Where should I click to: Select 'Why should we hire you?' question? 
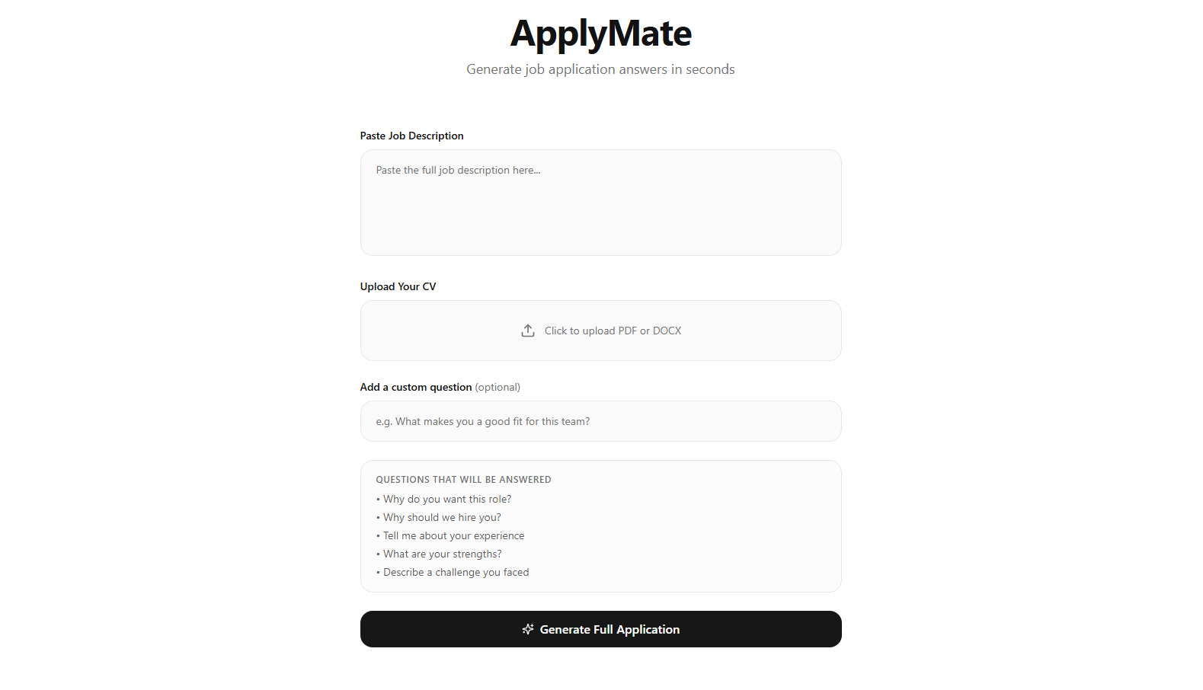(442, 517)
